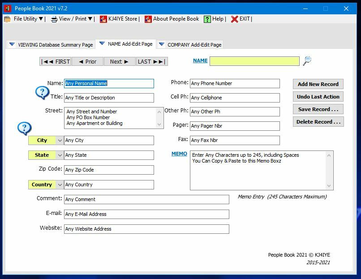Image resolution: width=361 pixels, height=279 pixels.
Task: Go to the Prior record
Action: click(x=87, y=62)
